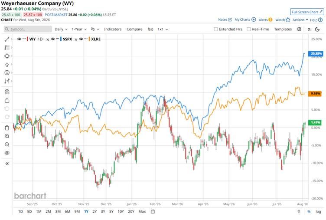Open Alerts bell
The image size is (326, 220).
coord(265,20)
